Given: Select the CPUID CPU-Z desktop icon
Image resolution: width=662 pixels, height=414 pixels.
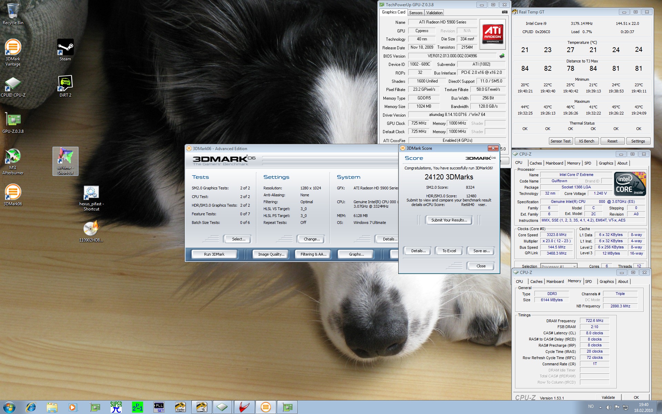Looking at the screenshot, I should (13, 87).
